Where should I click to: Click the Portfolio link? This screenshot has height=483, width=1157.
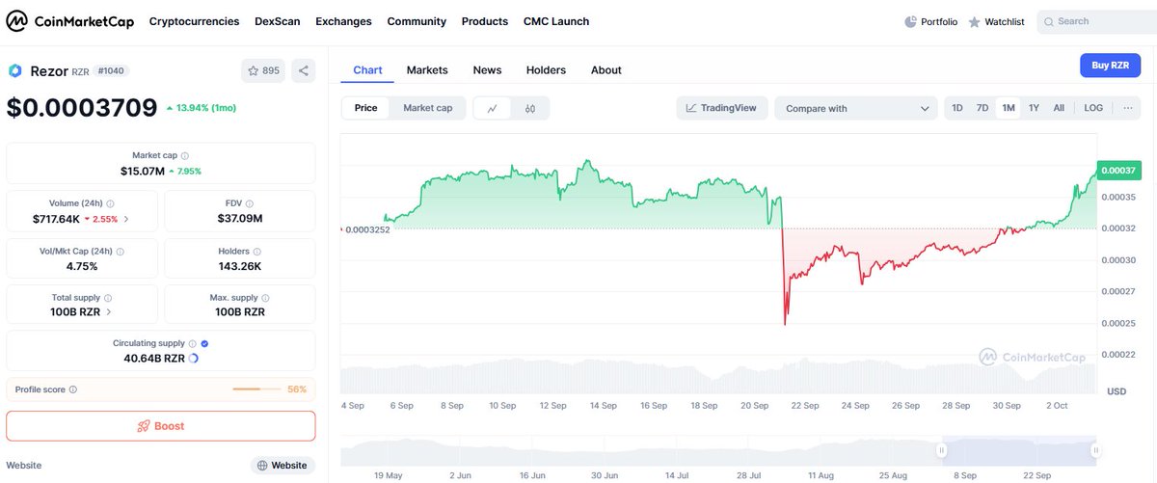coord(931,21)
